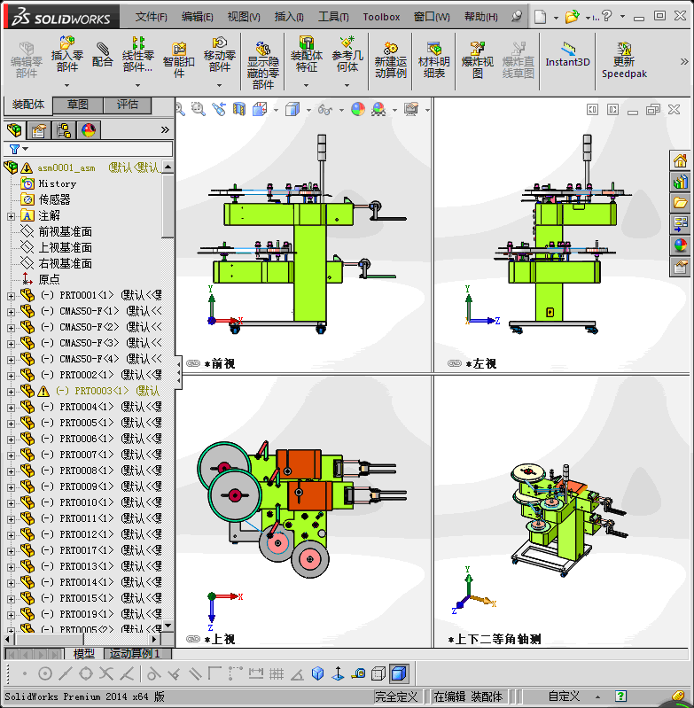Select 原点 origin item in tree
Image resolution: width=694 pixels, height=708 pixels.
pyautogui.click(x=49, y=279)
